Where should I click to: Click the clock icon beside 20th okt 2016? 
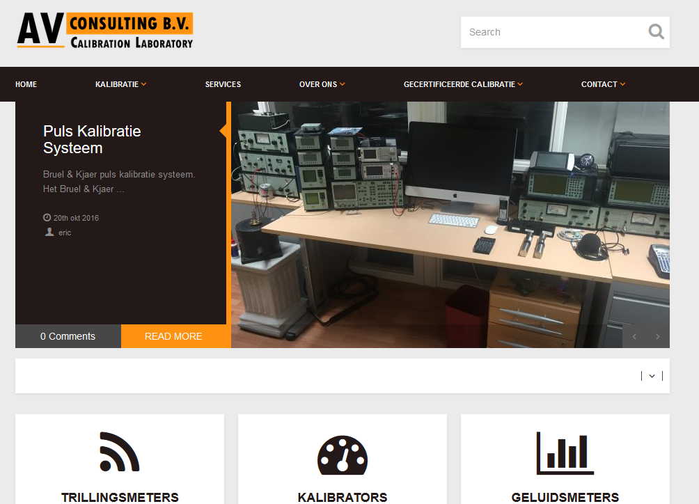pyautogui.click(x=47, y=217)
